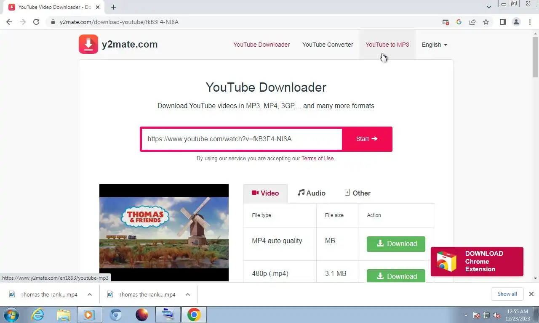Image resolution: width=539 pixels, height=323 pixels.
Task: Click the red Start button
Action: tap(367, 139)
